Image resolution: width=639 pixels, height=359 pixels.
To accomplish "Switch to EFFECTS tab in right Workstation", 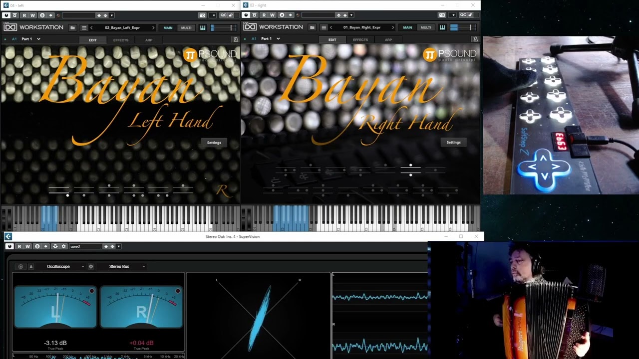I will tap(360, 40).
